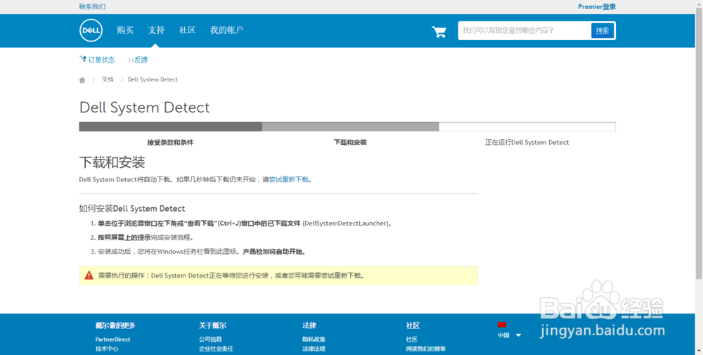The width and height of the screenshot is (703, 355).
Task: Open the 购买 menu
Action: coord(125,30)
